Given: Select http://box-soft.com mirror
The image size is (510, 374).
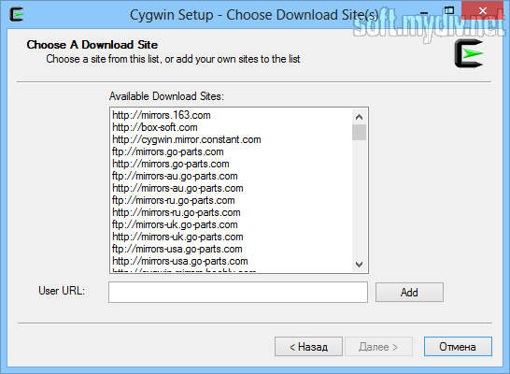Looking at the screenshot, I should (x=155, y=127).
